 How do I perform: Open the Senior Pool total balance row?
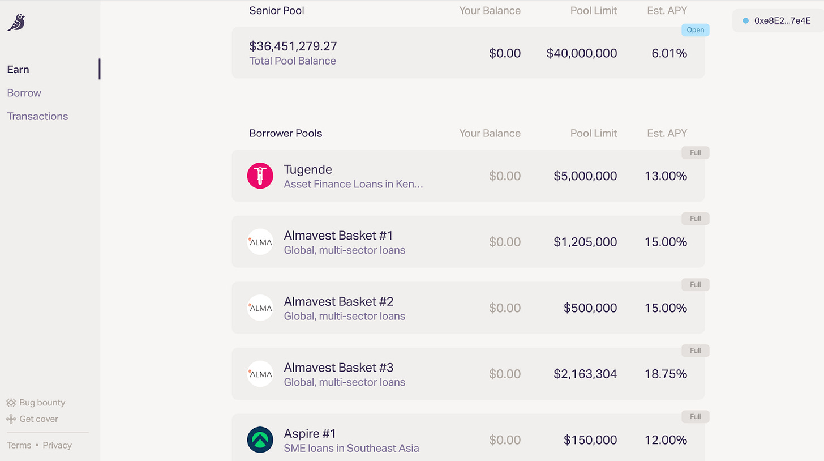(x=468, y=53)
